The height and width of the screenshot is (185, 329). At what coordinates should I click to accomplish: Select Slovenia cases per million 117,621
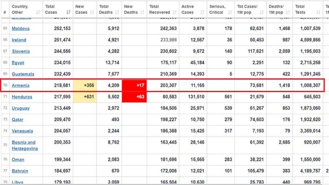(256, 51)
